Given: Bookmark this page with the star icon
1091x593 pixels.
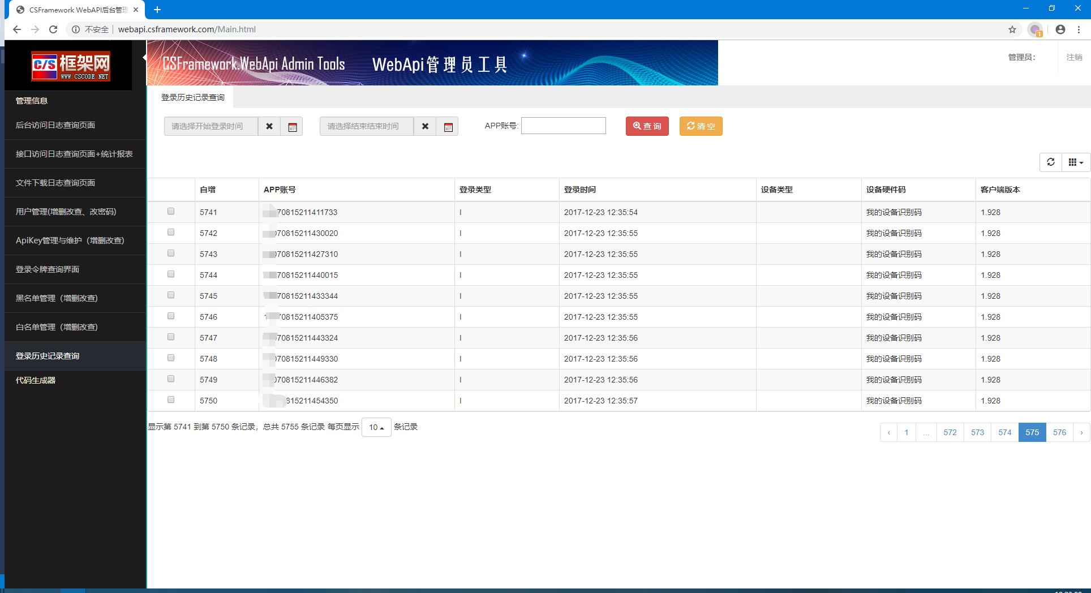Looking at the screenshot, I should pyautogui.click(x=1012, y=29).
